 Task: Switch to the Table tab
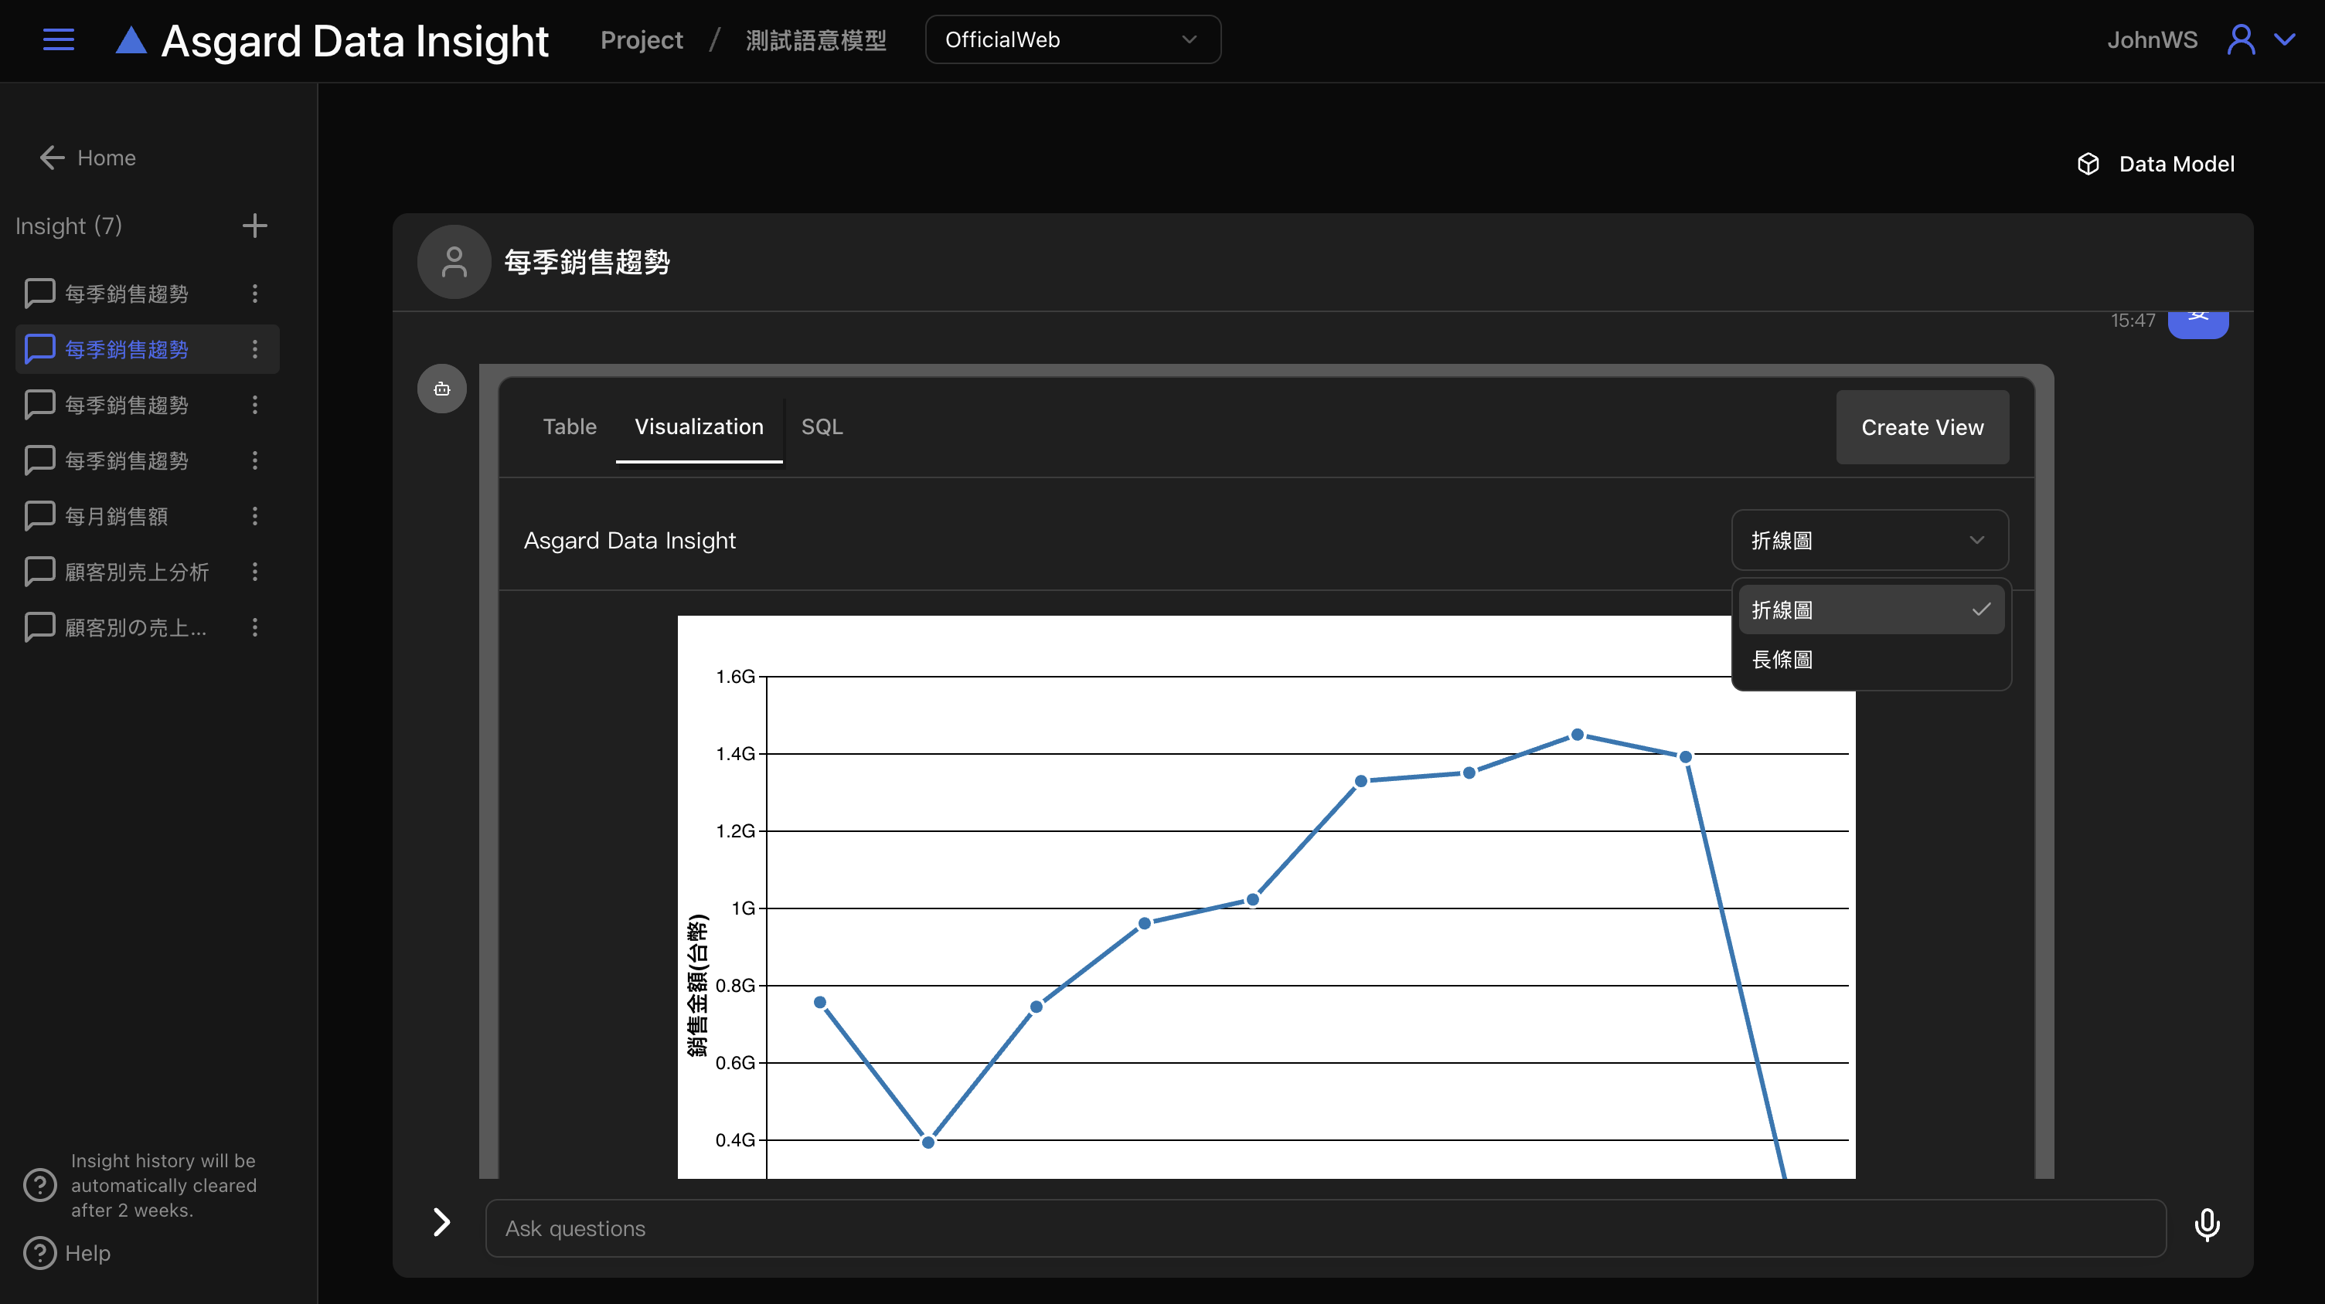tap(570, 426)
